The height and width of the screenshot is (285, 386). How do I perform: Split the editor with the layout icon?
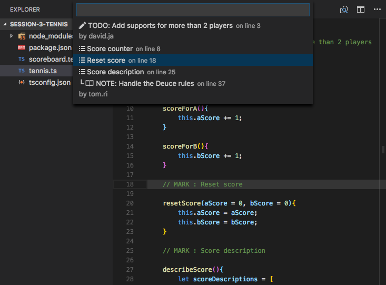361,9
